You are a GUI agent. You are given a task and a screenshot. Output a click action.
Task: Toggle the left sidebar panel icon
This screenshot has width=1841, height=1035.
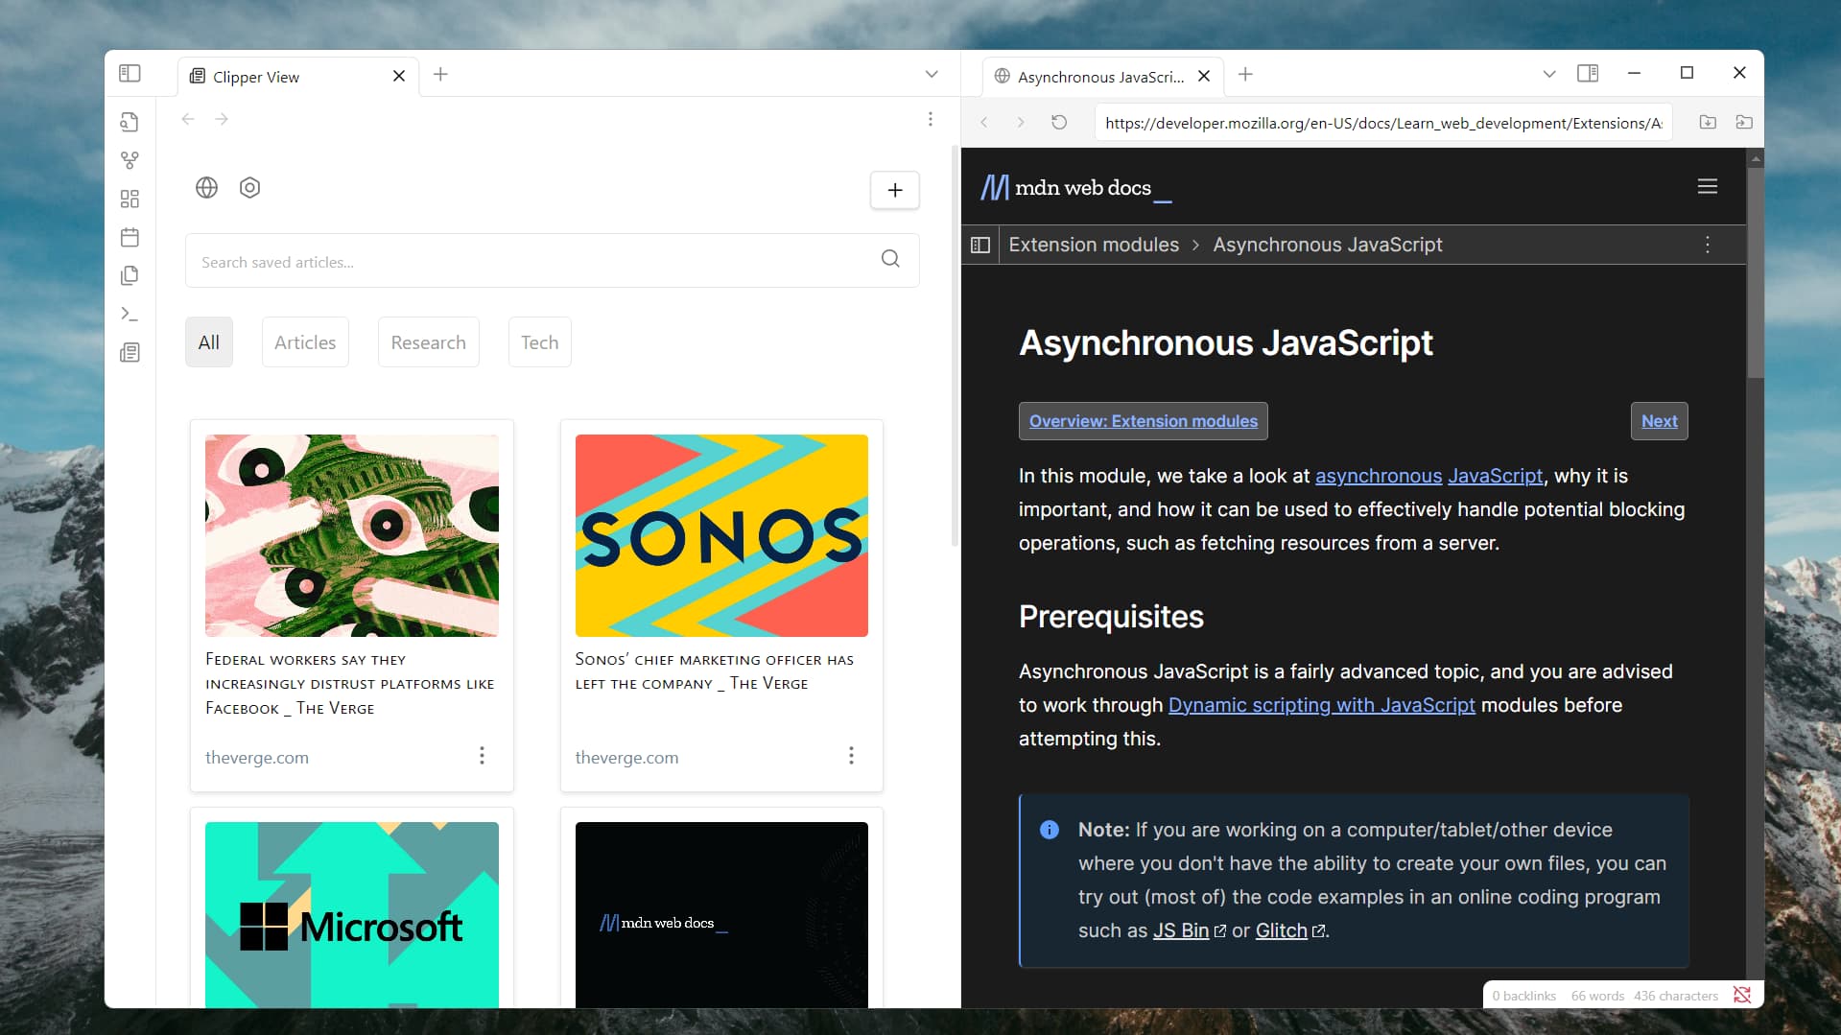pyautogui.click(x=130, y=74)
